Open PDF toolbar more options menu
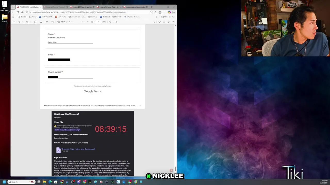This screenshot has height=185, width=330. click(174, 22)
